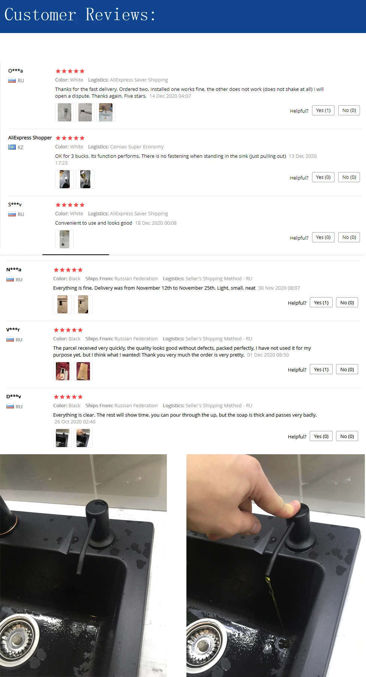Image resolution: width=366 pixels, height=677 pixels.
Task: Vote Yes (1) on N***a's review
Action: click(x=321, y=303)
